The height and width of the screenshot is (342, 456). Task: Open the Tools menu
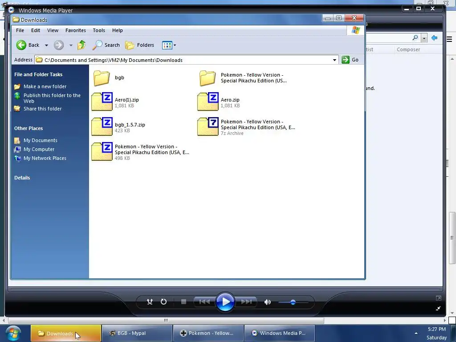[99, 30]
